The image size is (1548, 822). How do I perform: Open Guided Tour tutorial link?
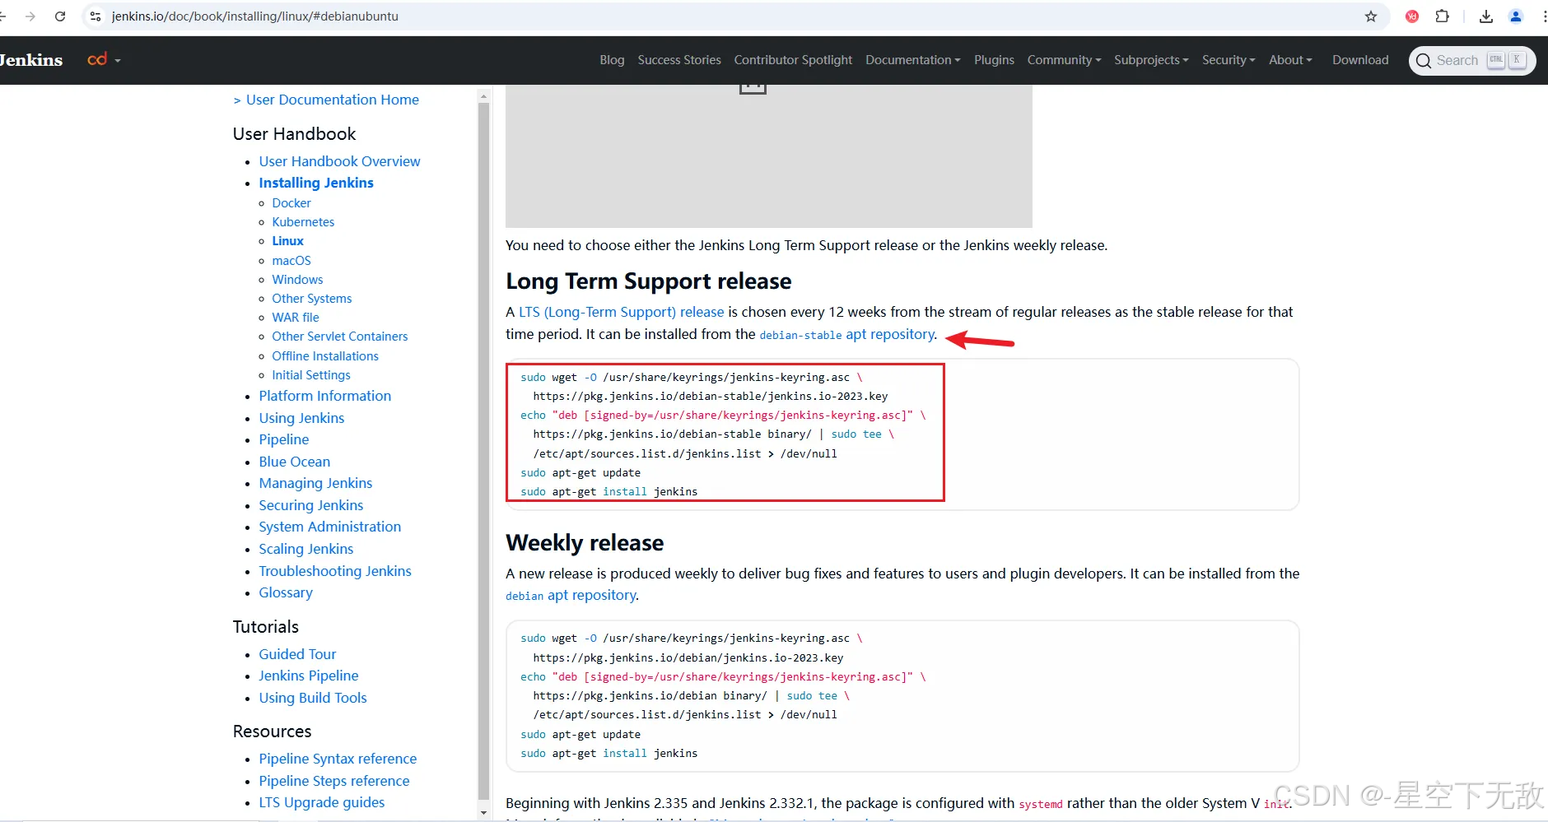(297, 654)
